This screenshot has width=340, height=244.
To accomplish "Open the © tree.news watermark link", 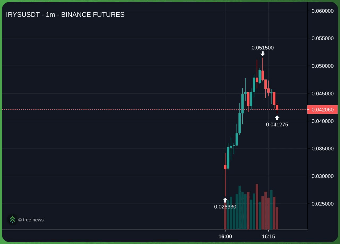I will tap(31, 220).
